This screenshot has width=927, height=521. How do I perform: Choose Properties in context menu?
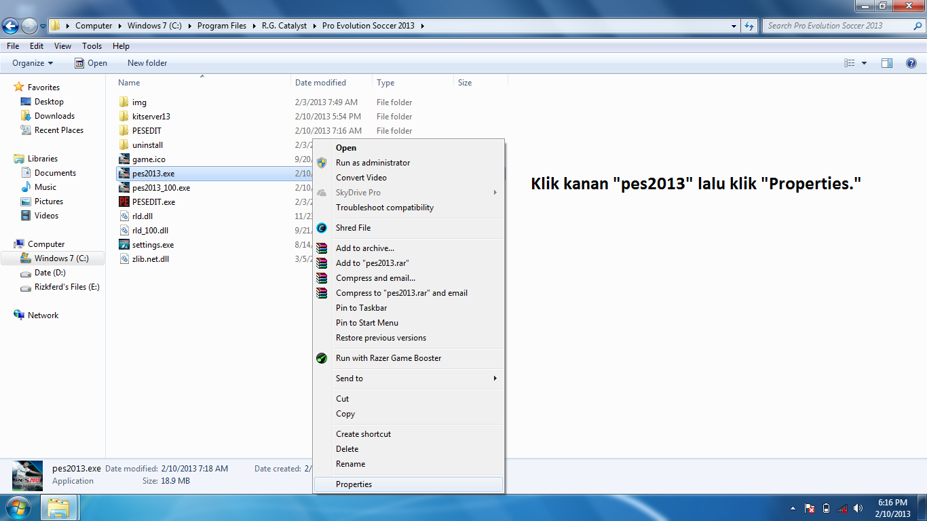(x=409, y=484)
